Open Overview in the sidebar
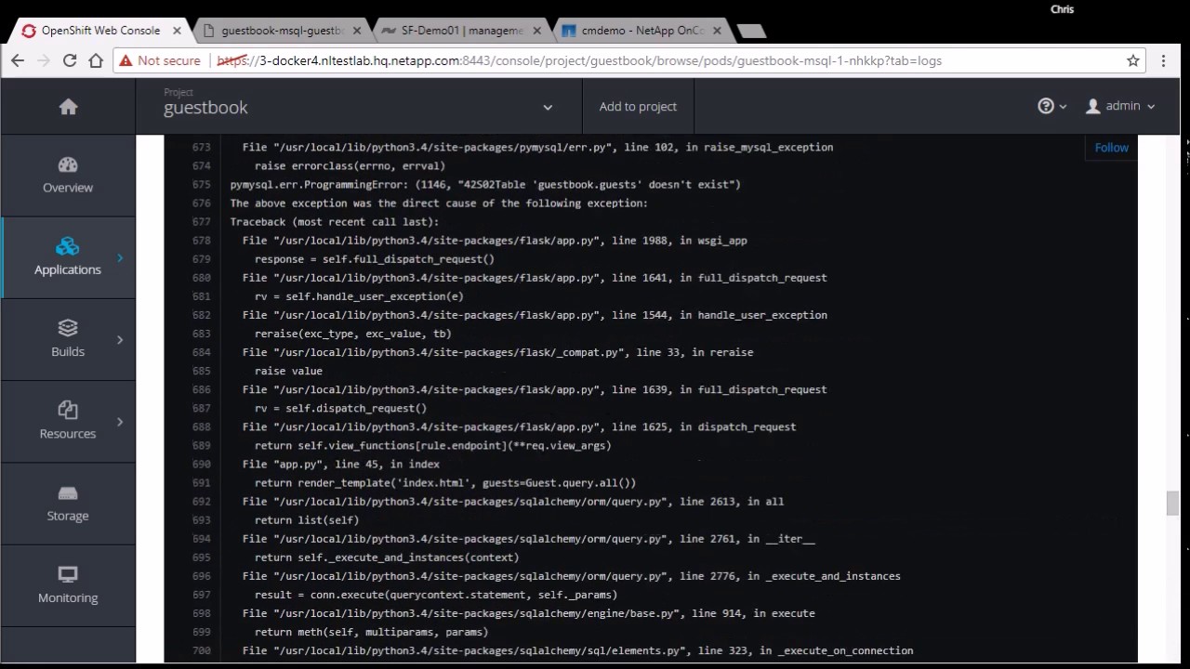 click(x=68, y=176)
